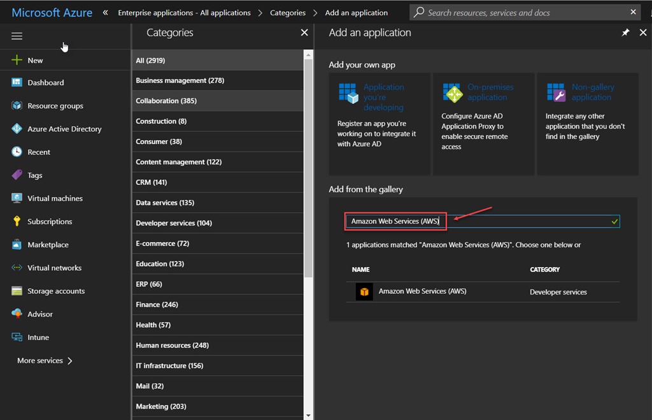The height and width of the screenshot is (420, 652).
Task: Select Construction (8) category
Action: coord(218,121)
